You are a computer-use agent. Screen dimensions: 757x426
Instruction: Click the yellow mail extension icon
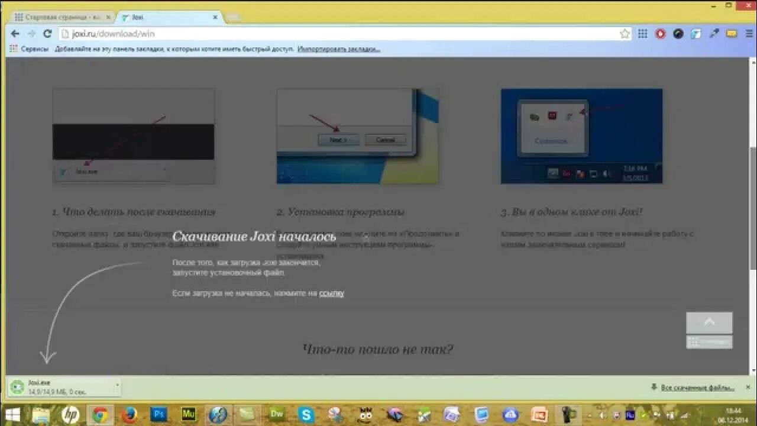coord(732,34)
